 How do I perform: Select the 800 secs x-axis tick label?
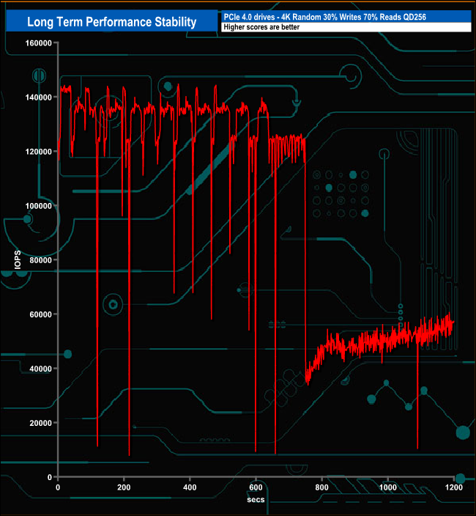pyautogui.click(x=321, y=487)
